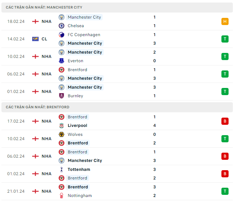Click the Champions League flag icon
The height and width of the screenshot is (202, 235).
click(x=35, y=39)
